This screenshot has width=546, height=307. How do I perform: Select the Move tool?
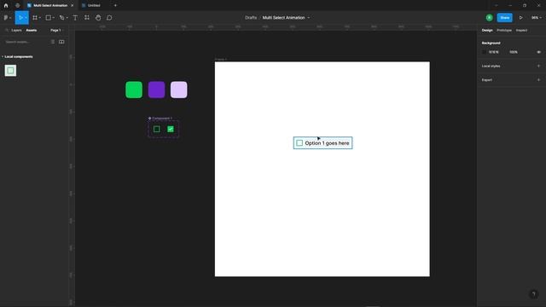coord(20,17)
